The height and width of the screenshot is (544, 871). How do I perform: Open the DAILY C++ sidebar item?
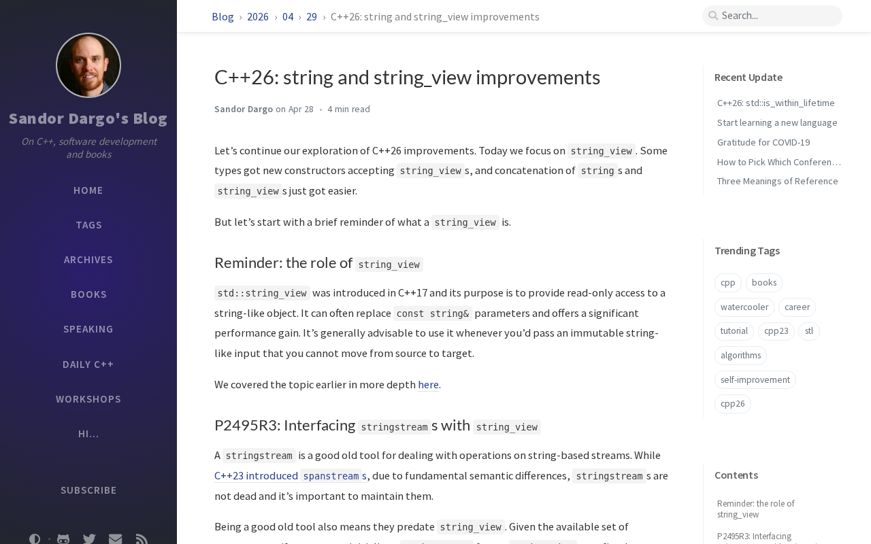(x=88, y=364)
